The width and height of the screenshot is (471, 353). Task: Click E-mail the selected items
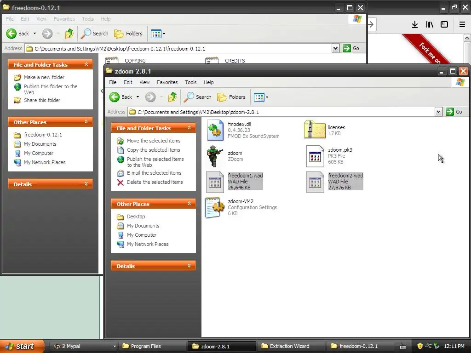point(154,173)
